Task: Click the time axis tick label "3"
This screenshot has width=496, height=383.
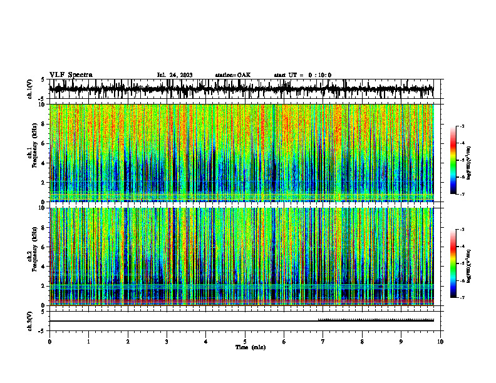Action: point(167,342)
